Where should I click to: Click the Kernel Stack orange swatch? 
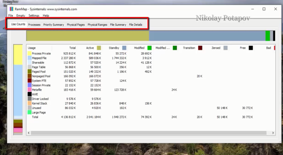(29, 103)
